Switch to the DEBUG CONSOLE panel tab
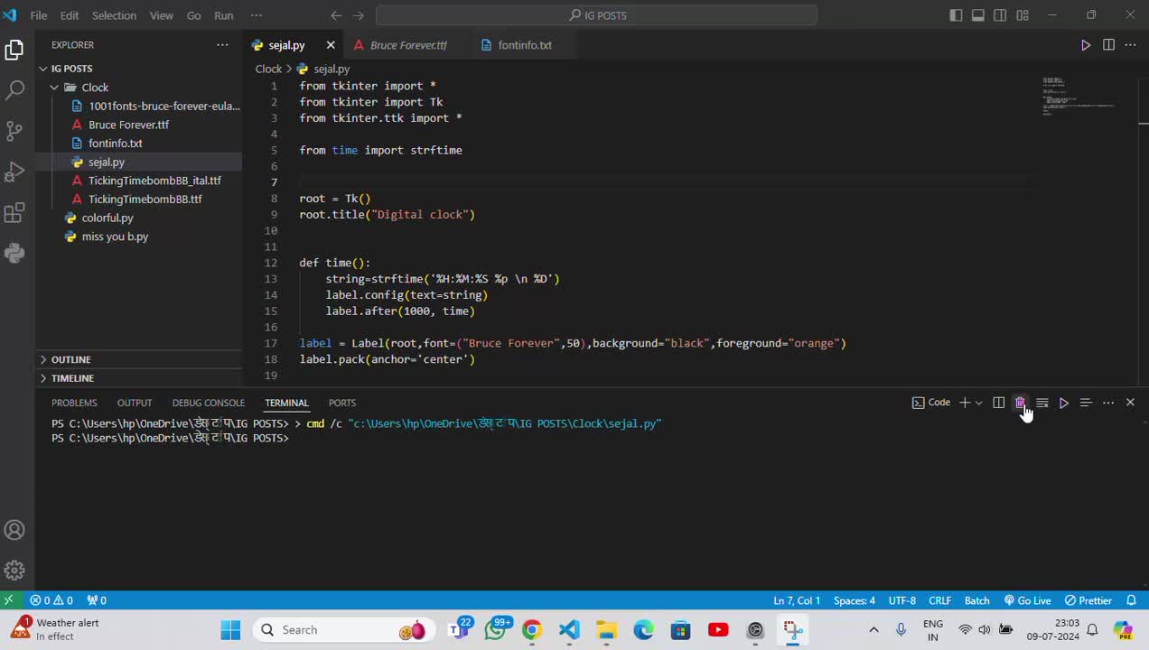1149x650 pixels. point(209,403)
